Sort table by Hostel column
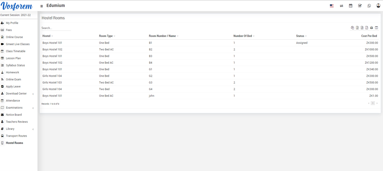This screenshot has width=383, height=171. pyautogui.click(x=47, y=36)
